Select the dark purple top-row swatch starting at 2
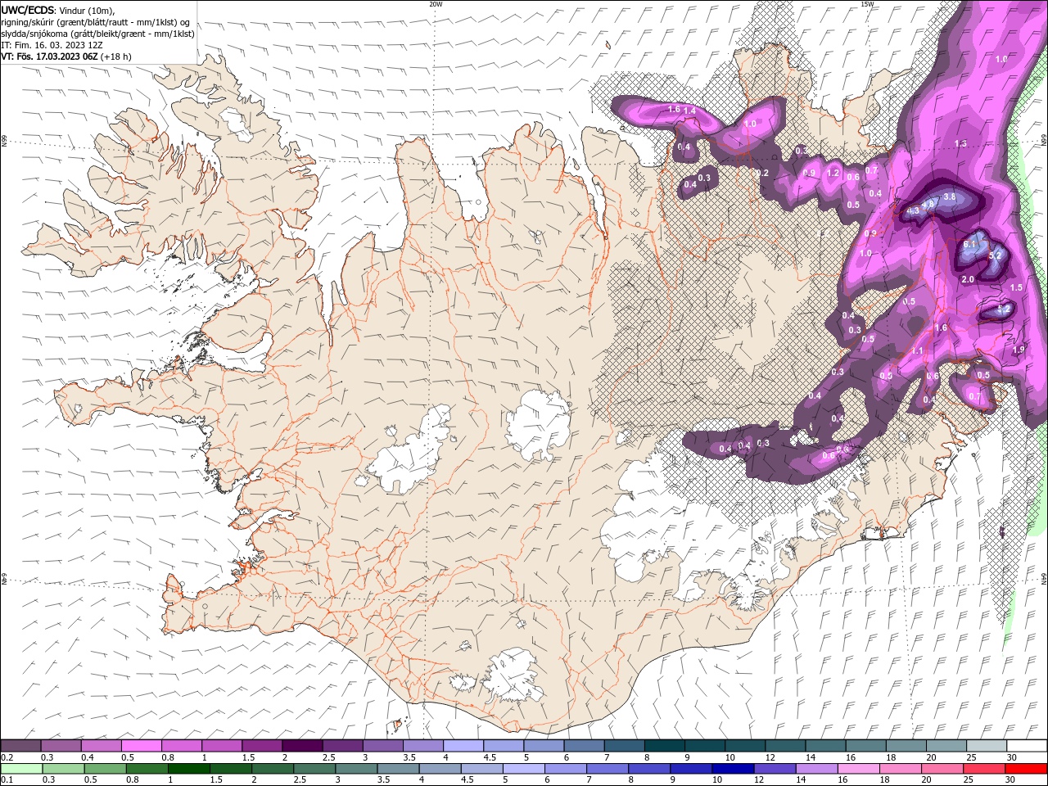Viewport: 1048px width, 786px height. tap(302, 746)
